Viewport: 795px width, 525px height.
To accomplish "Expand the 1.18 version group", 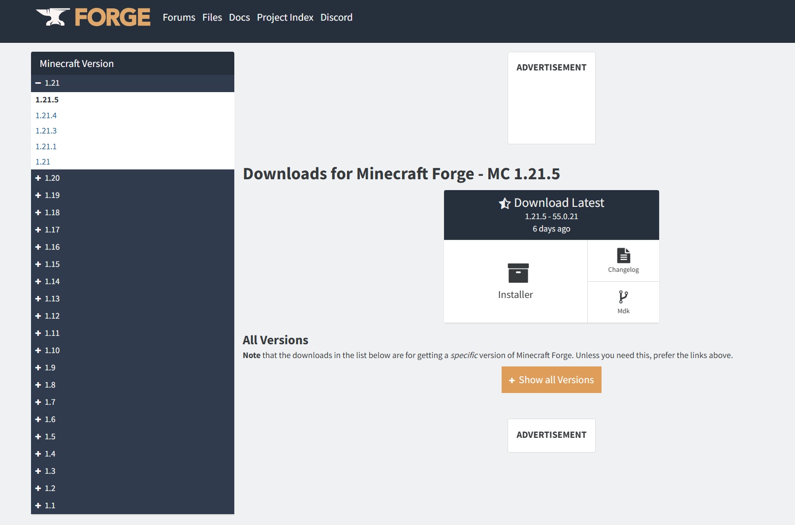I will tap(132, 212).
